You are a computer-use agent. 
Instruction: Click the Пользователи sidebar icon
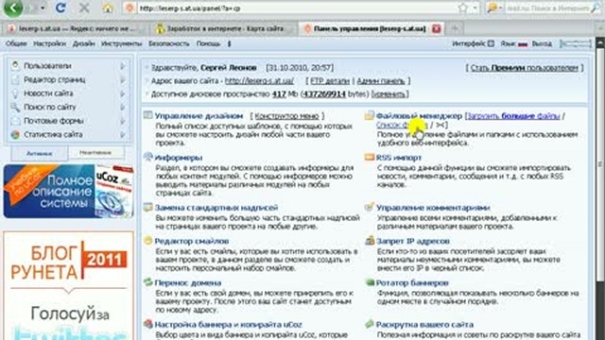[15, 65]
